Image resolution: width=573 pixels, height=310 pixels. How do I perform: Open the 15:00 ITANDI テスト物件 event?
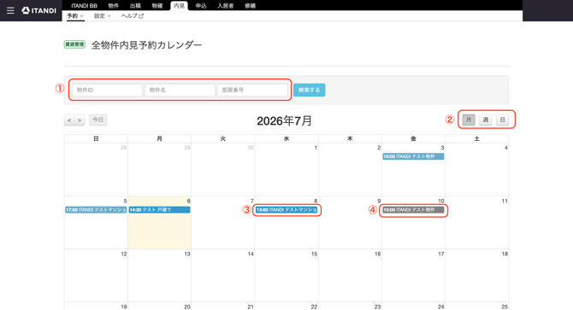point(413,156)
